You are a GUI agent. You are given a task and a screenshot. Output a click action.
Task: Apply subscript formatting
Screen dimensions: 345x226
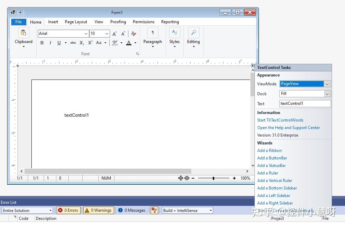tap(81, 43)
